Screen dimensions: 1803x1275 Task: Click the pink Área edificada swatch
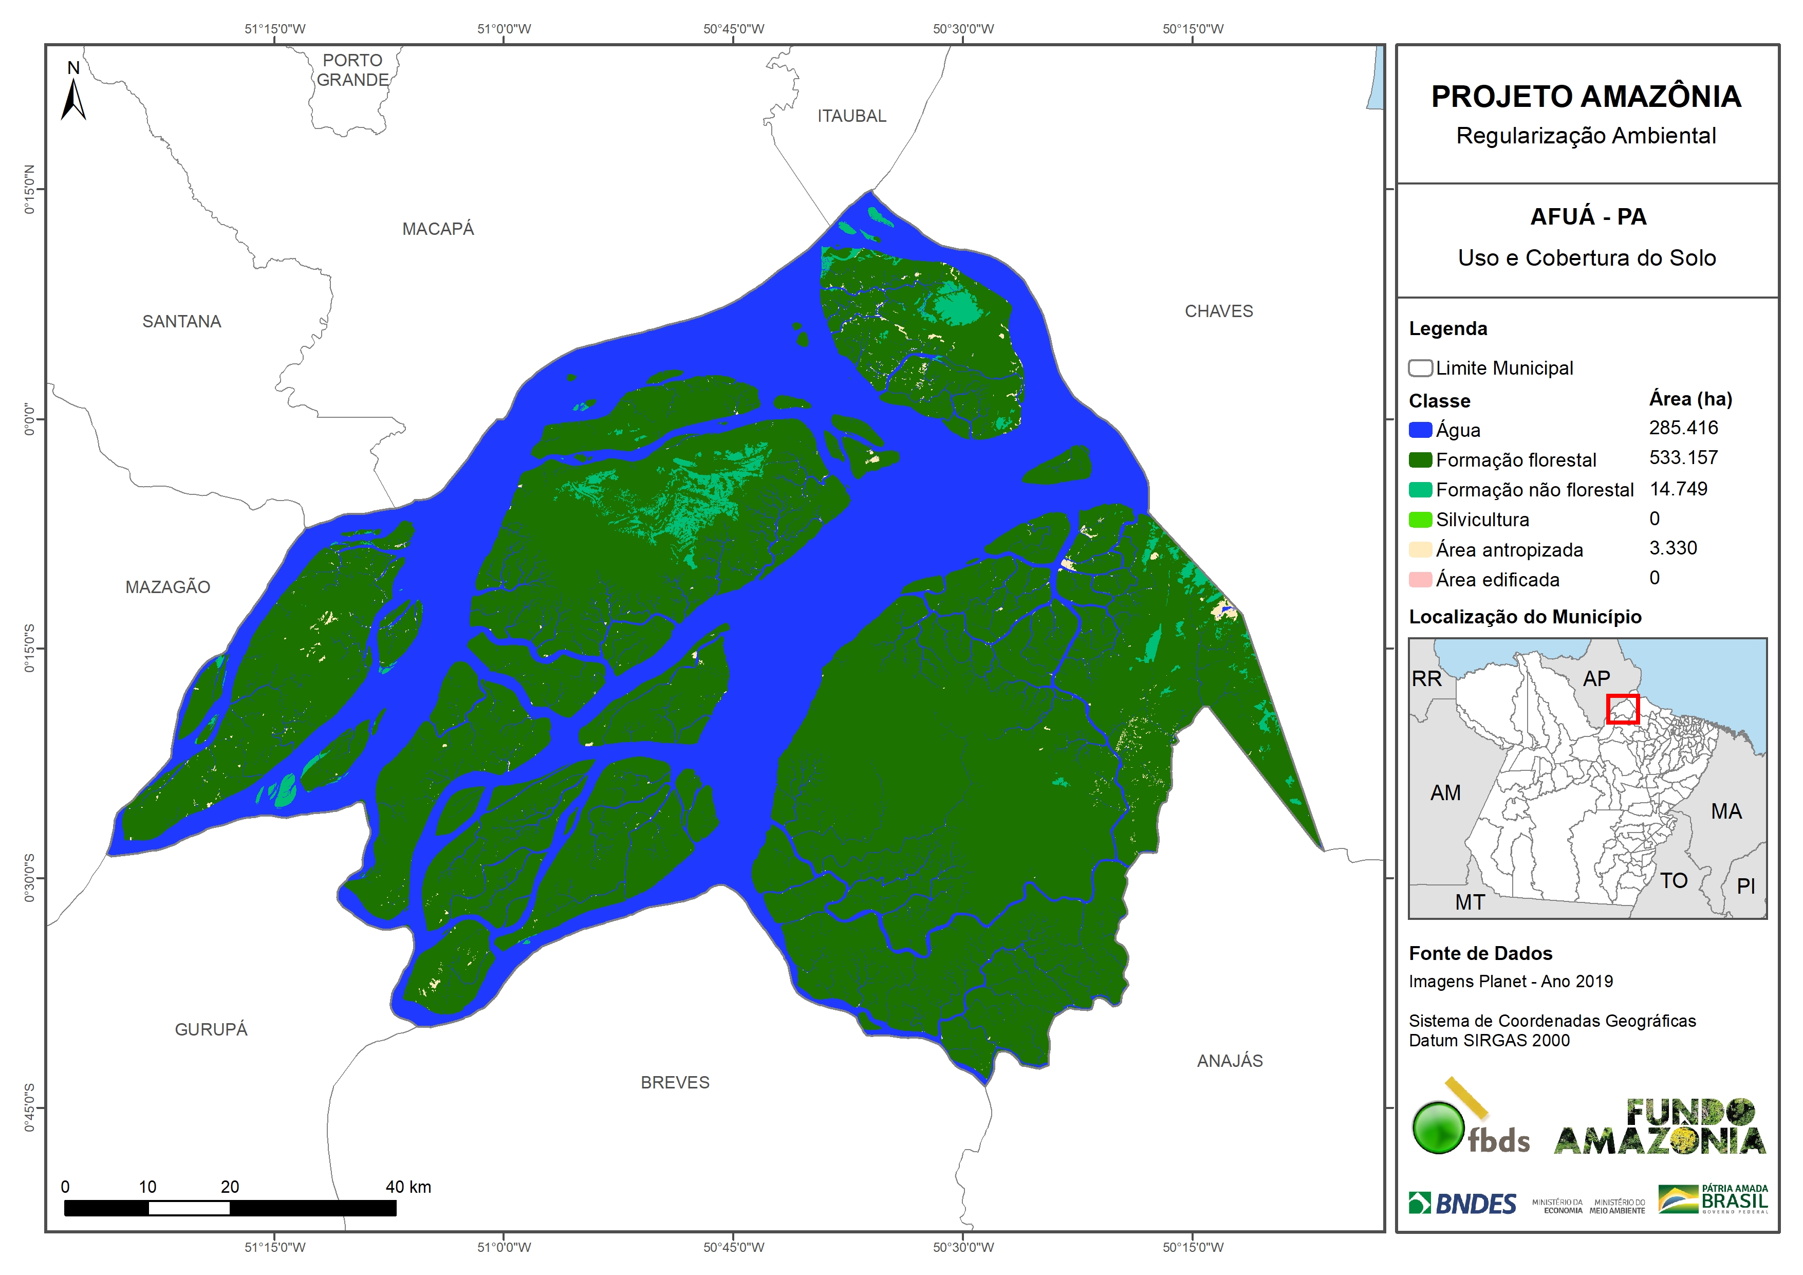(x=1420, y=580)
